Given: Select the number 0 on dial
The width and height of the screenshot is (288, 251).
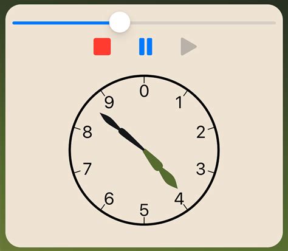Looking at the screenshot, I should [144, 91].
